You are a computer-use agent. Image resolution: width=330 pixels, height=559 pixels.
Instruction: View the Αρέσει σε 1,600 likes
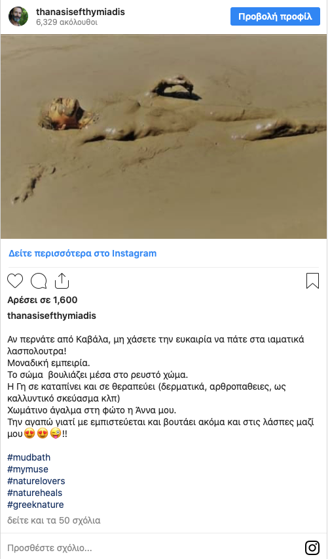[43, 300]
